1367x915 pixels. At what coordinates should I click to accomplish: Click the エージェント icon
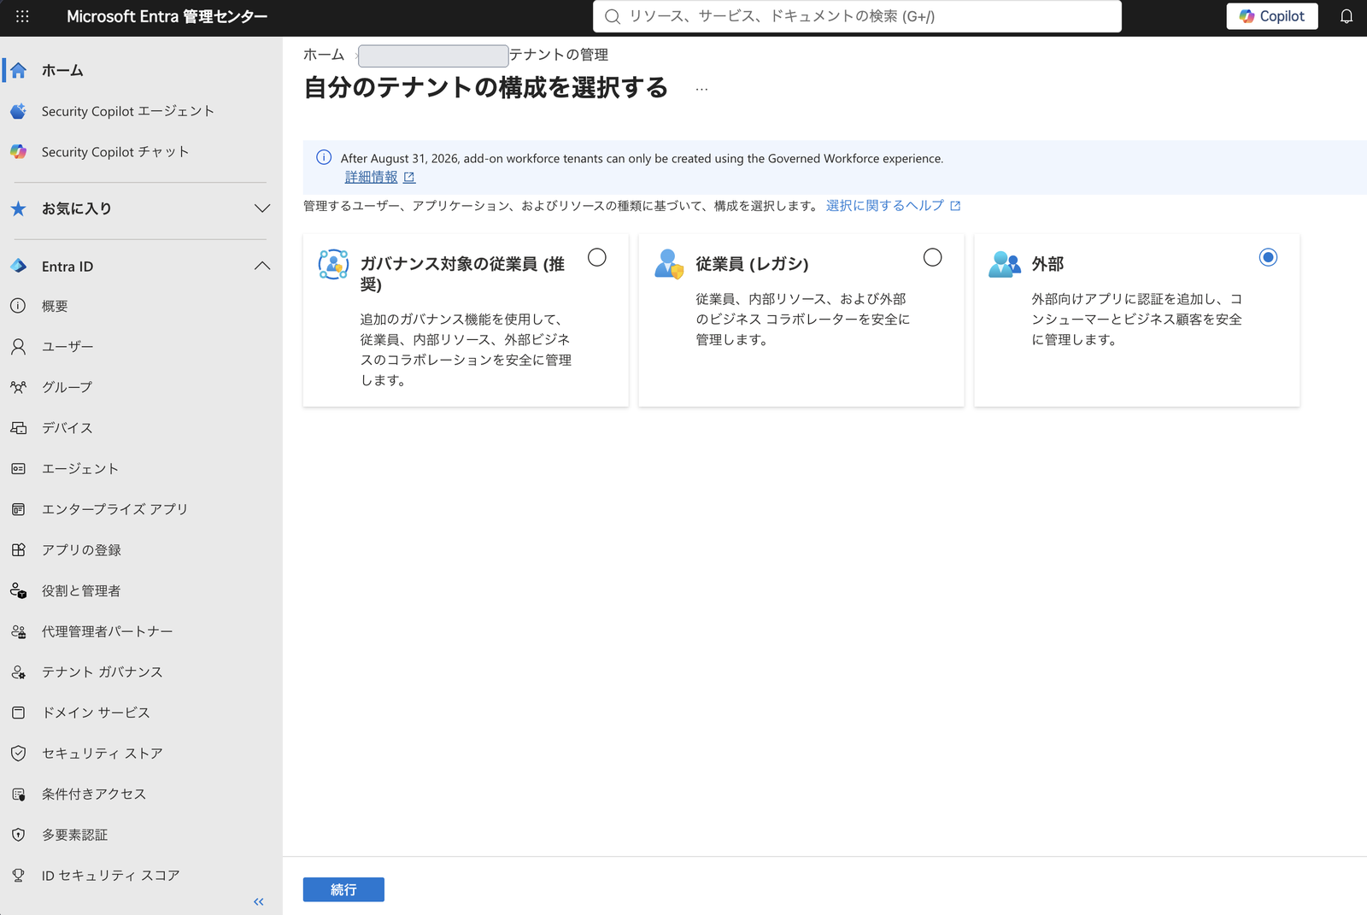pos(18,468)
